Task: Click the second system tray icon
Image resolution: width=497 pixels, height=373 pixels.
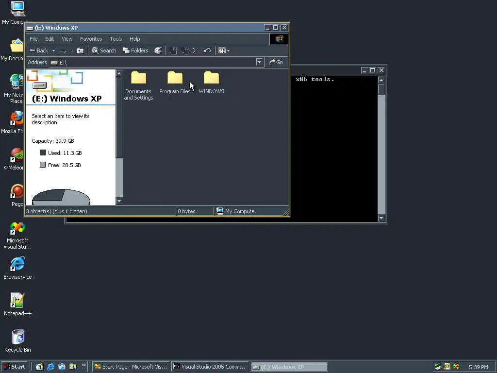Action: click(x=447, y=367)
